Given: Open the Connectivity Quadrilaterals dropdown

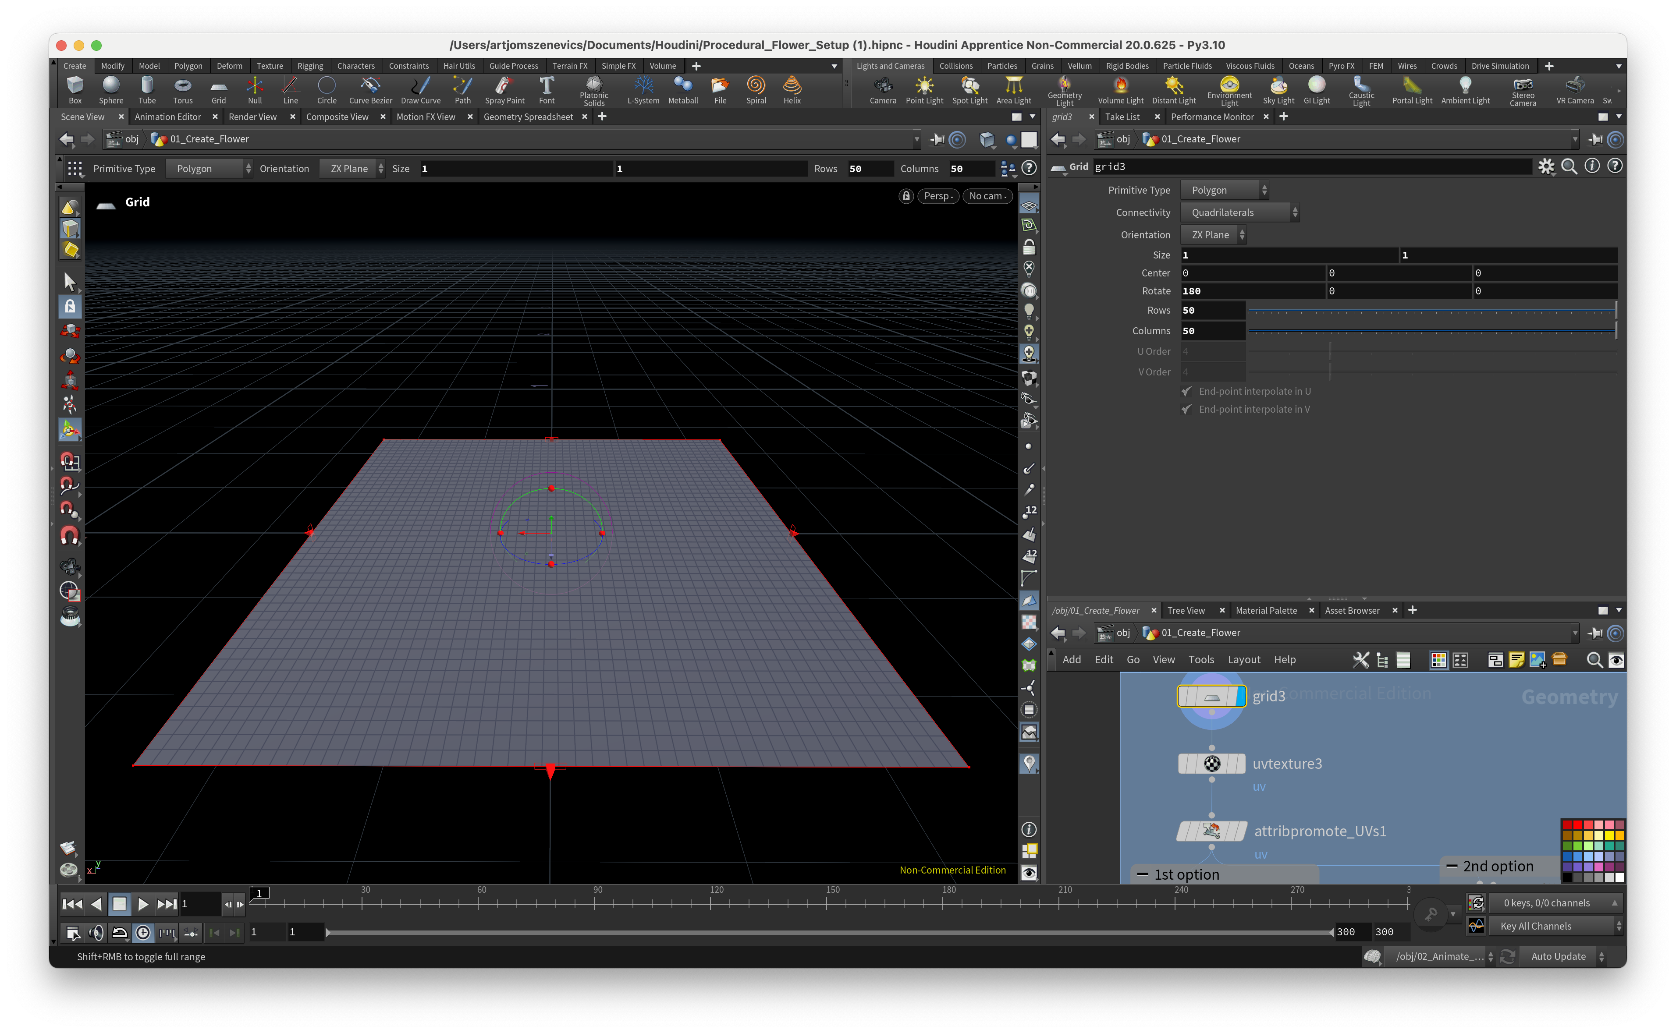Looking at the screenshot, I should tap(1239, 212).
